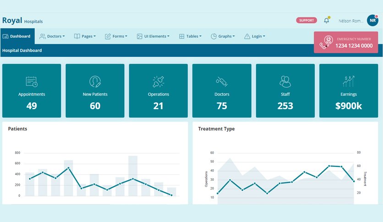
Task: Click the Hospital Dashboard heading
Action: coord(22,50)
